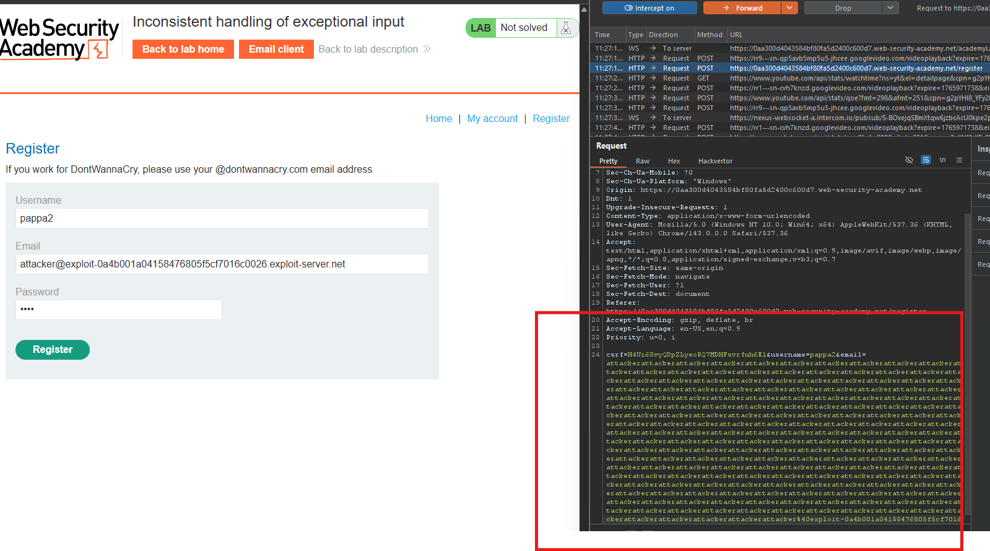Click the Accept-Language header line

pyautogui.click(x=673, y=329)
